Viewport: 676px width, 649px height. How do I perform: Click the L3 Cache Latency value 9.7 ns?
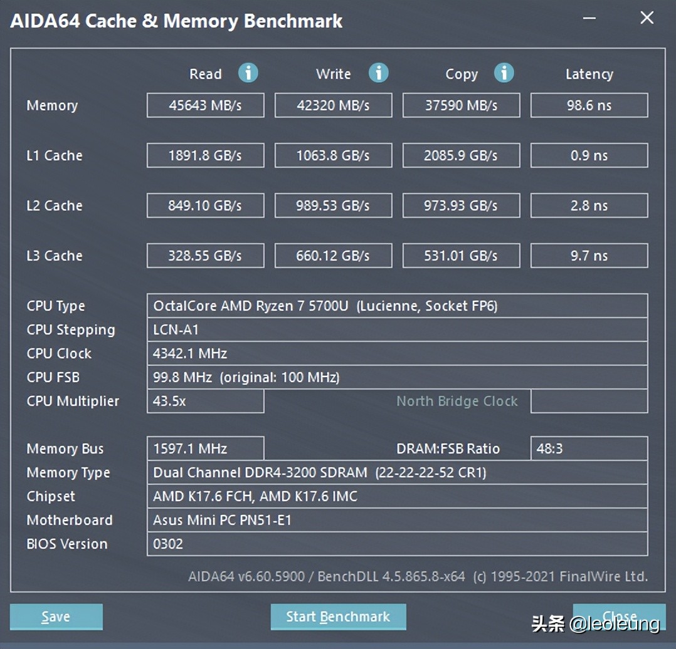point(589,256)
